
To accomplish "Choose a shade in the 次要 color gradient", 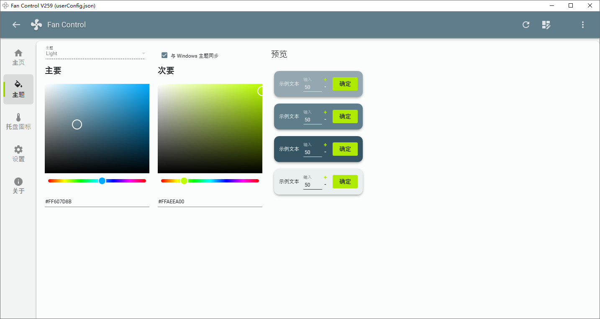I will 210,128.
